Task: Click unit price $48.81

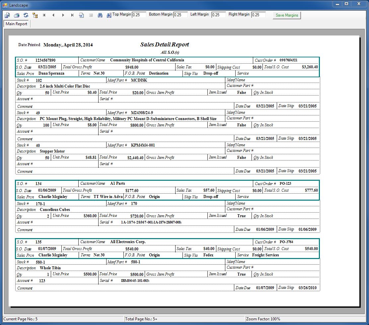Action: point(91,157)
